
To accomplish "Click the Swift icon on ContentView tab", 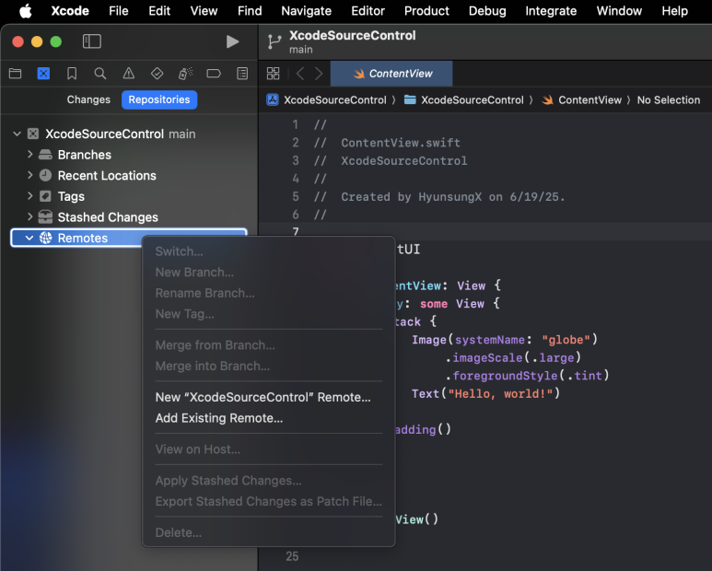I will click(358, 74).
